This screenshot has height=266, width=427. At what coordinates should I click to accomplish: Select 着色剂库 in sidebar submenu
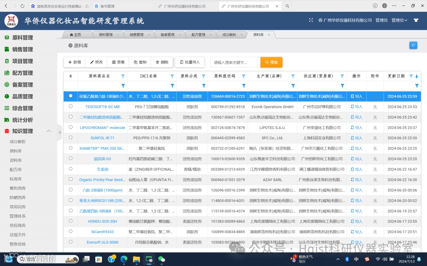click(x=18, y=188)
